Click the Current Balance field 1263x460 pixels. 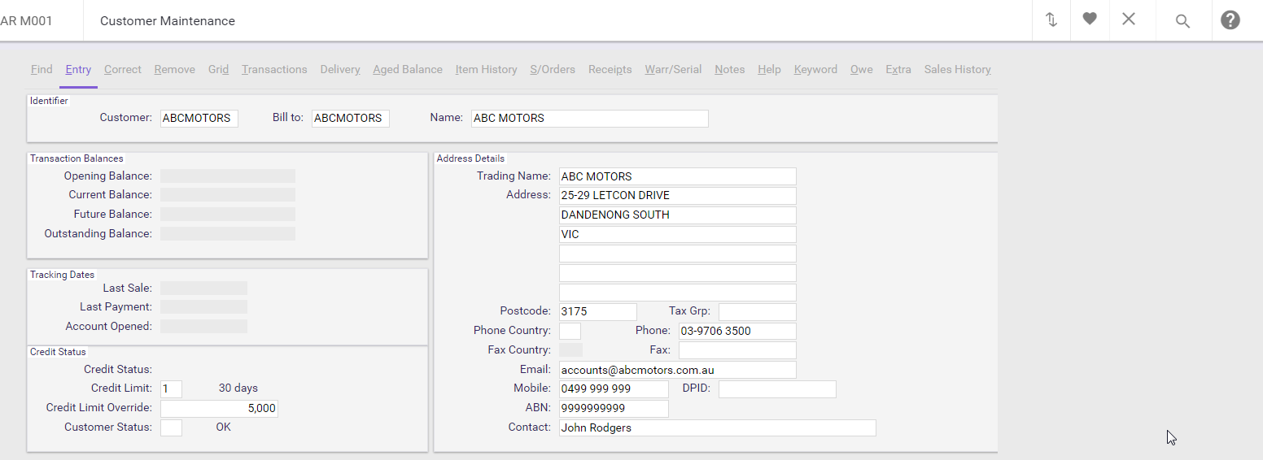tap(228, 195)
